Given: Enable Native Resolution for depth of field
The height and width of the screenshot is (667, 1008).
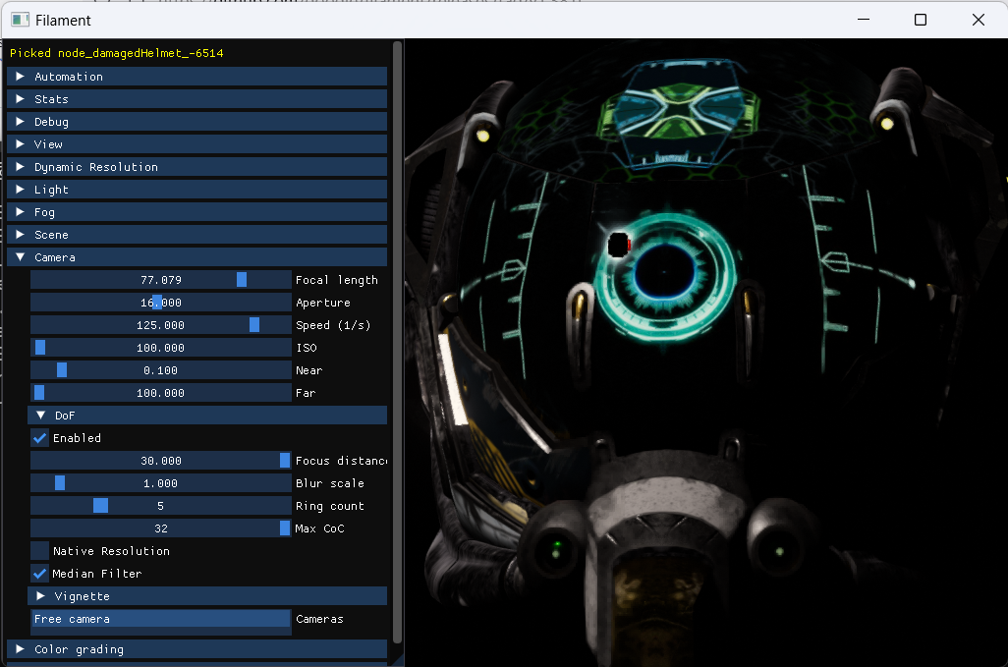Looking at the screenshot, I should pyautogui.click(x=39, y=550).
